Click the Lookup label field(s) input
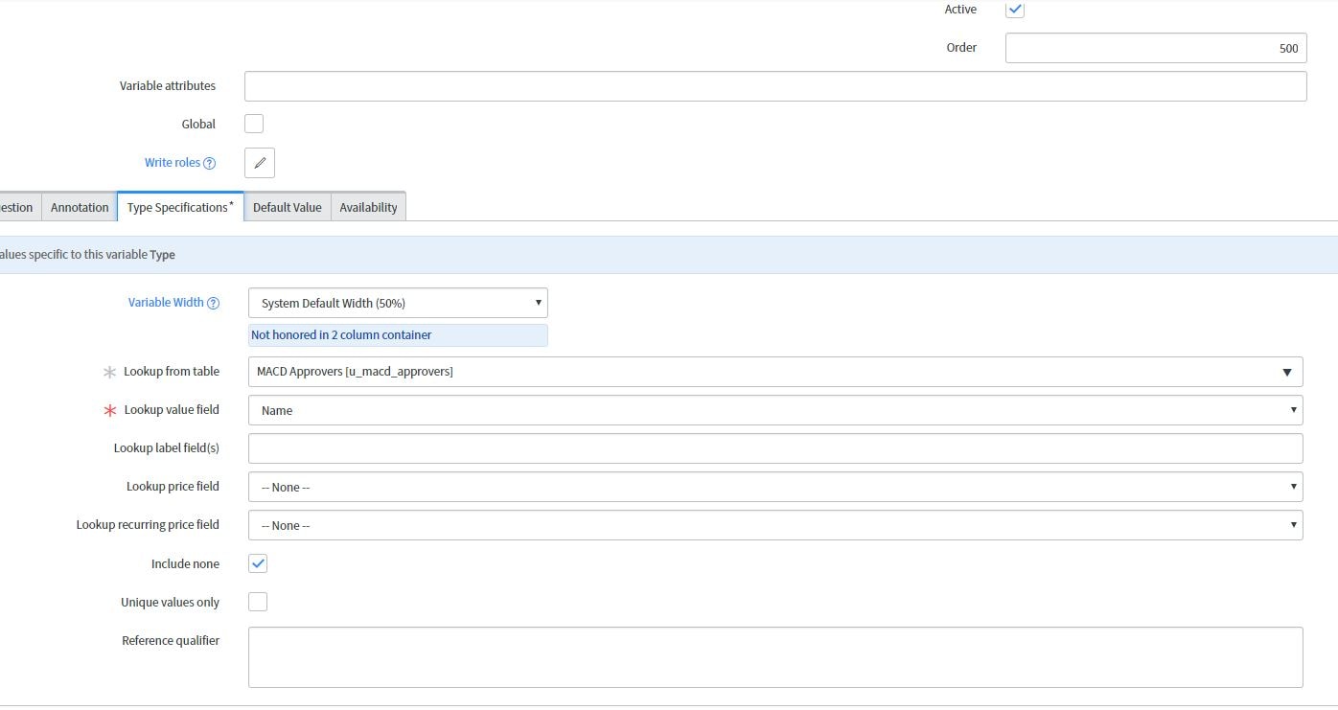This screenshot has width=1338, height=710. click(x=775, y=448)
